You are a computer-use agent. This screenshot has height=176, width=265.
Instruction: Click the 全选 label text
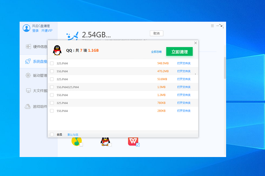click(59, 135)
